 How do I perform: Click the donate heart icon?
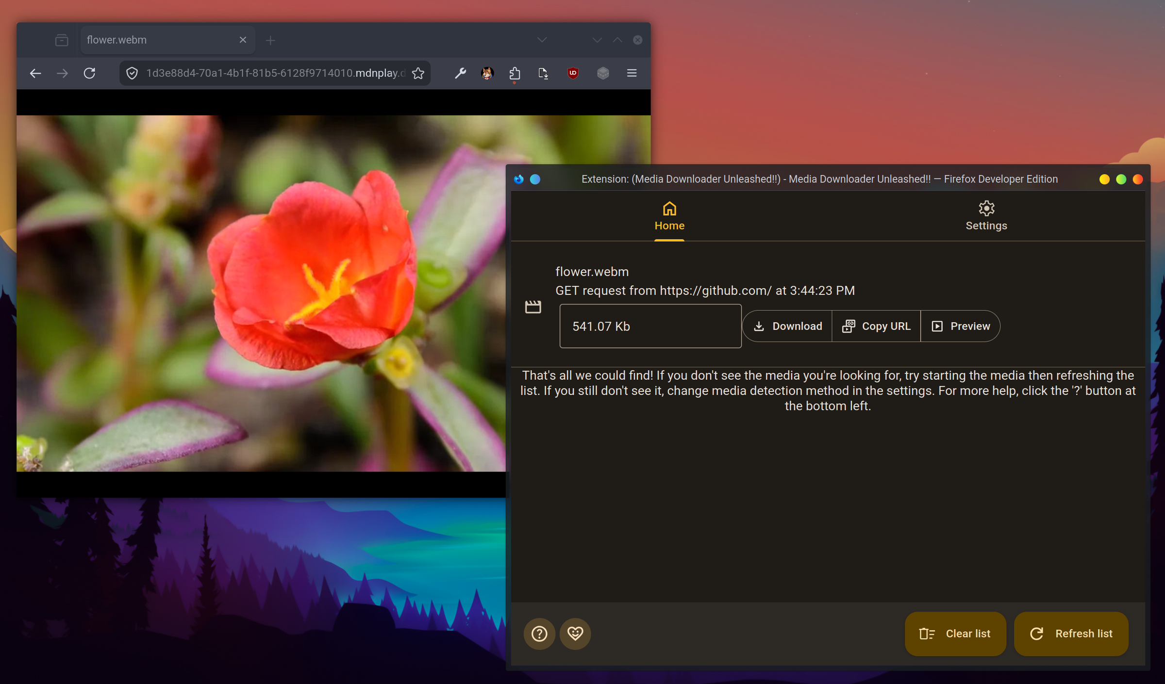(575, 634)
